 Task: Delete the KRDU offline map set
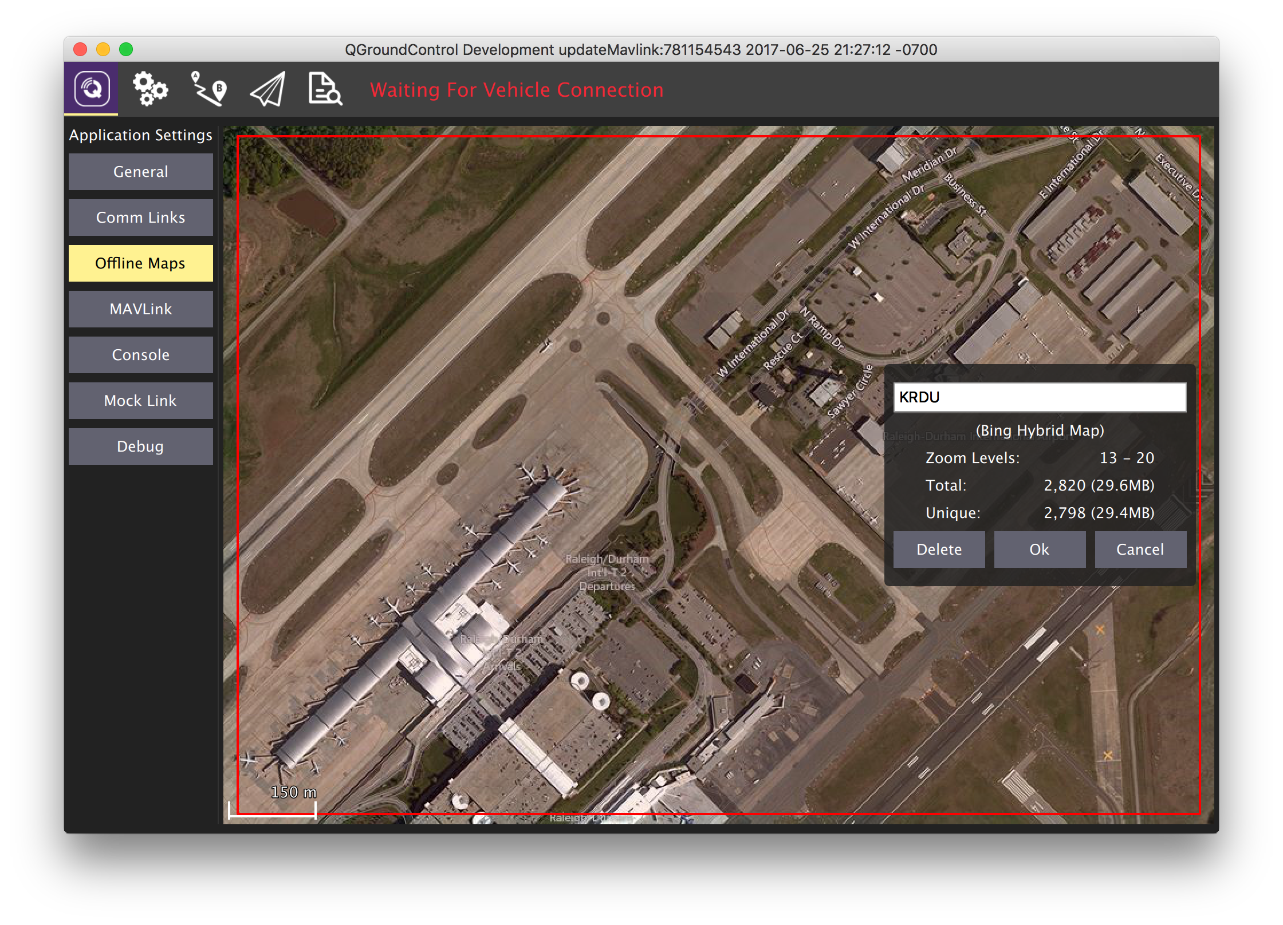938,549
